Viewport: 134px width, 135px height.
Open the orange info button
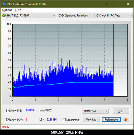pos(126,120)
